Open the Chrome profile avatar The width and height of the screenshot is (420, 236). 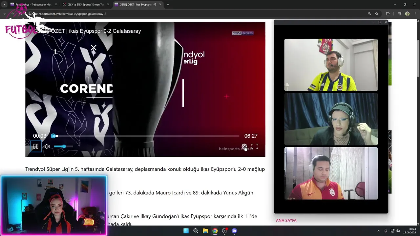[407, 14]
